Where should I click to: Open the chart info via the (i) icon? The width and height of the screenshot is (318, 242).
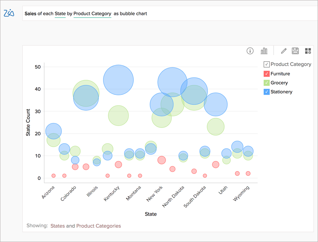tap(250, 51)
